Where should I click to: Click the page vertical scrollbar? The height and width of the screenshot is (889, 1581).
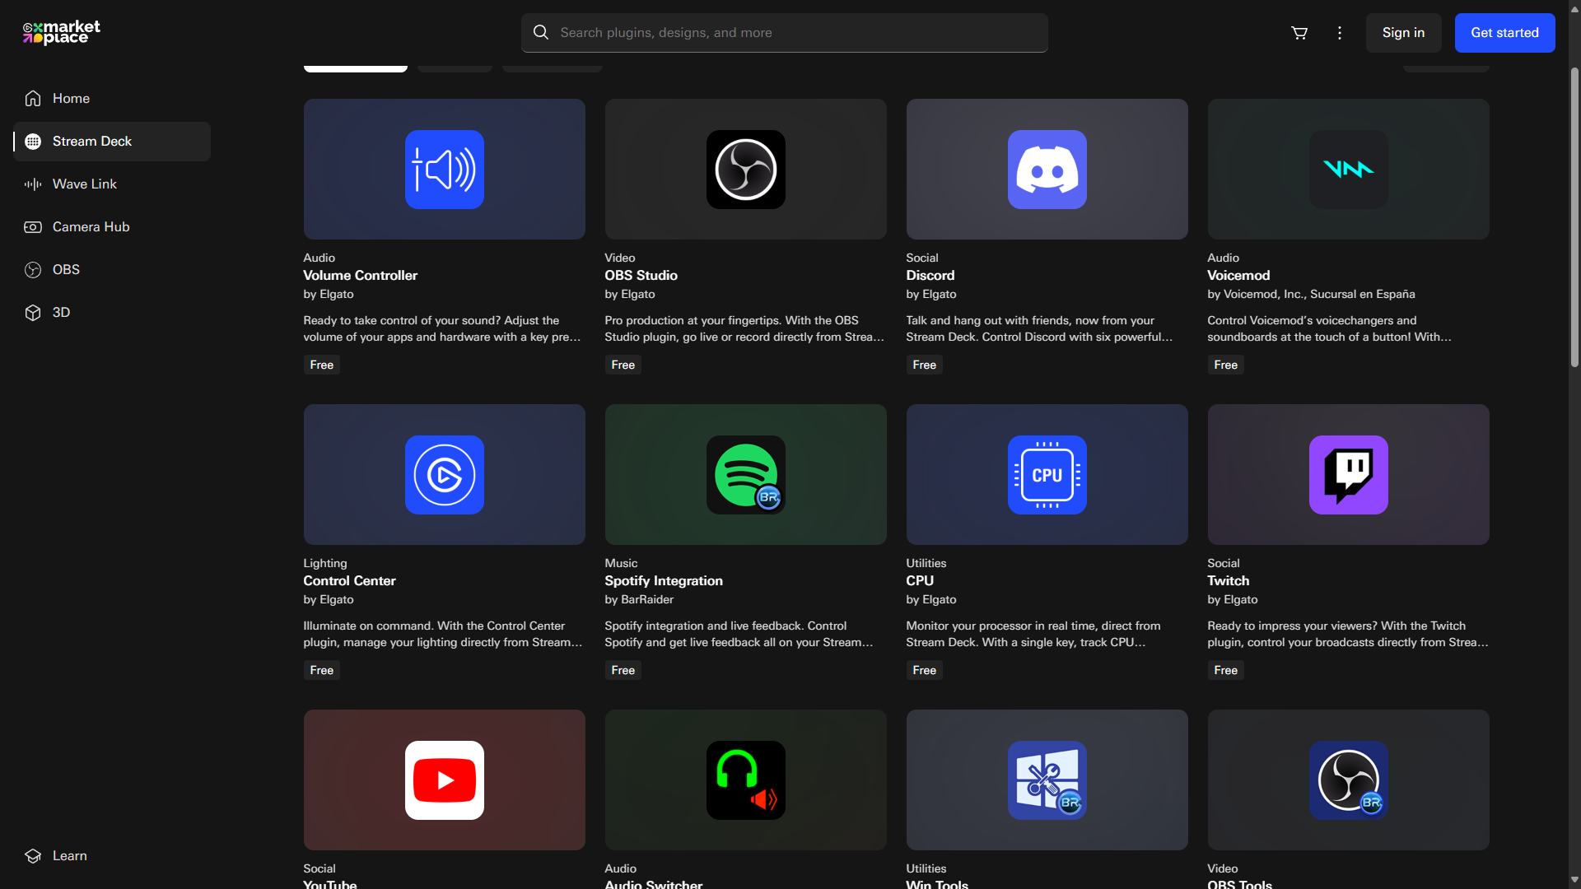[1574, 218]
